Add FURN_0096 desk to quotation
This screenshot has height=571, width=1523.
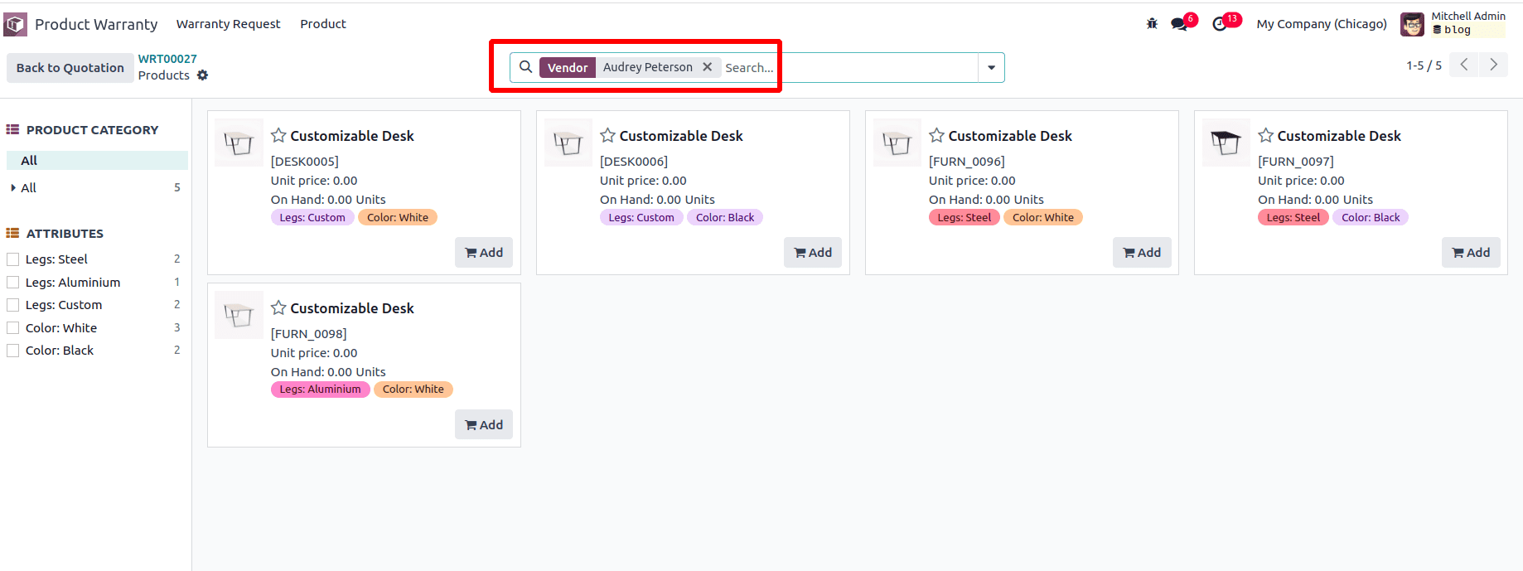(x=1142, y=253)
